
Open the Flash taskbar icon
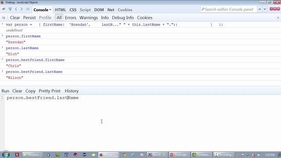coord(17,154)
